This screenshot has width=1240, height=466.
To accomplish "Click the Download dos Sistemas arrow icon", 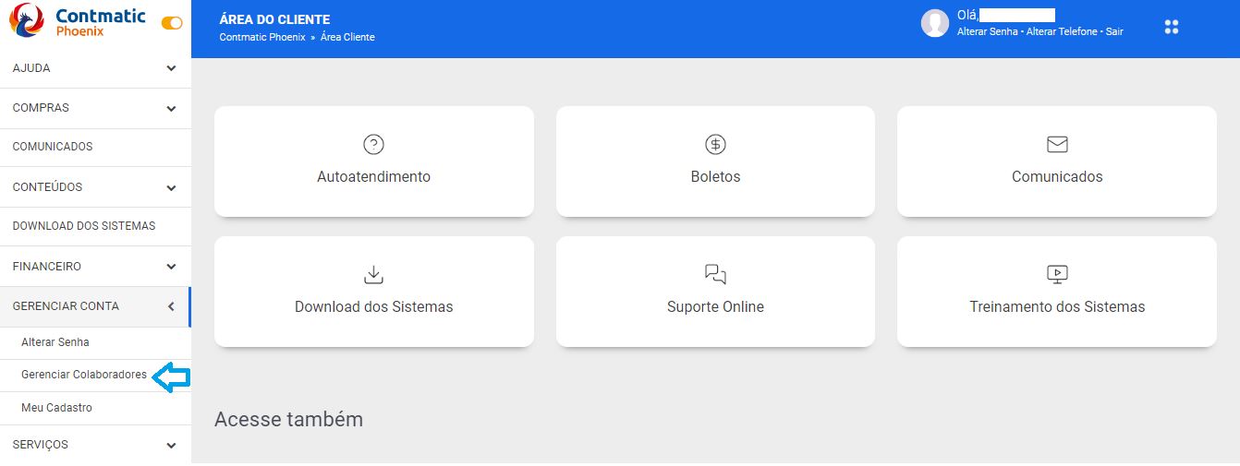I will coord(373,274).
